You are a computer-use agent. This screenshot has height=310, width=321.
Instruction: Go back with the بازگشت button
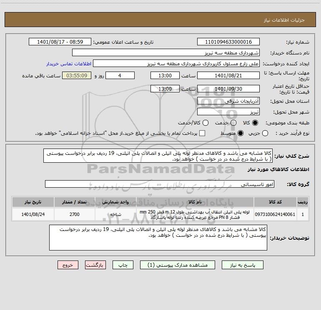click(95, 265)
